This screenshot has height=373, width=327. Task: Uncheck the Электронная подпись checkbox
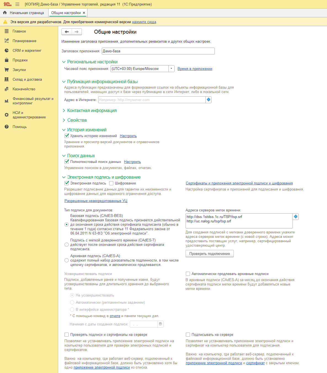67,183
